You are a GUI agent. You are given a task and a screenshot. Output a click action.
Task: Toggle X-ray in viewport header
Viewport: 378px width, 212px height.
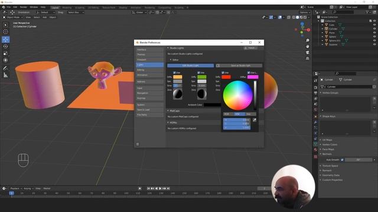pos(289,17)
